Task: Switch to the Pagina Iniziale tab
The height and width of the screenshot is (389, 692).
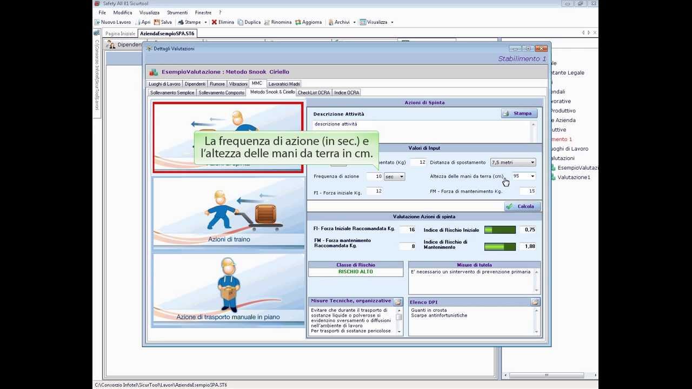Action: tap(120, 33)
